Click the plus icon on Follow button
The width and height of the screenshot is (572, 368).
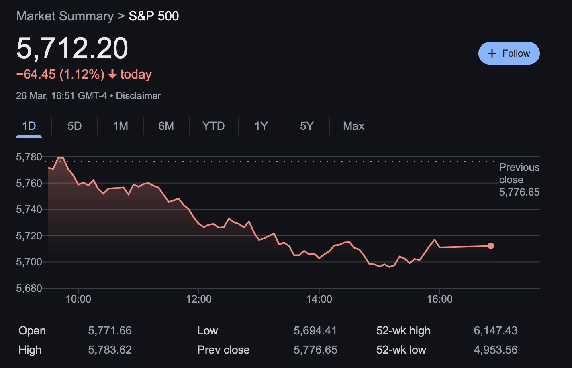coord(492,53)
